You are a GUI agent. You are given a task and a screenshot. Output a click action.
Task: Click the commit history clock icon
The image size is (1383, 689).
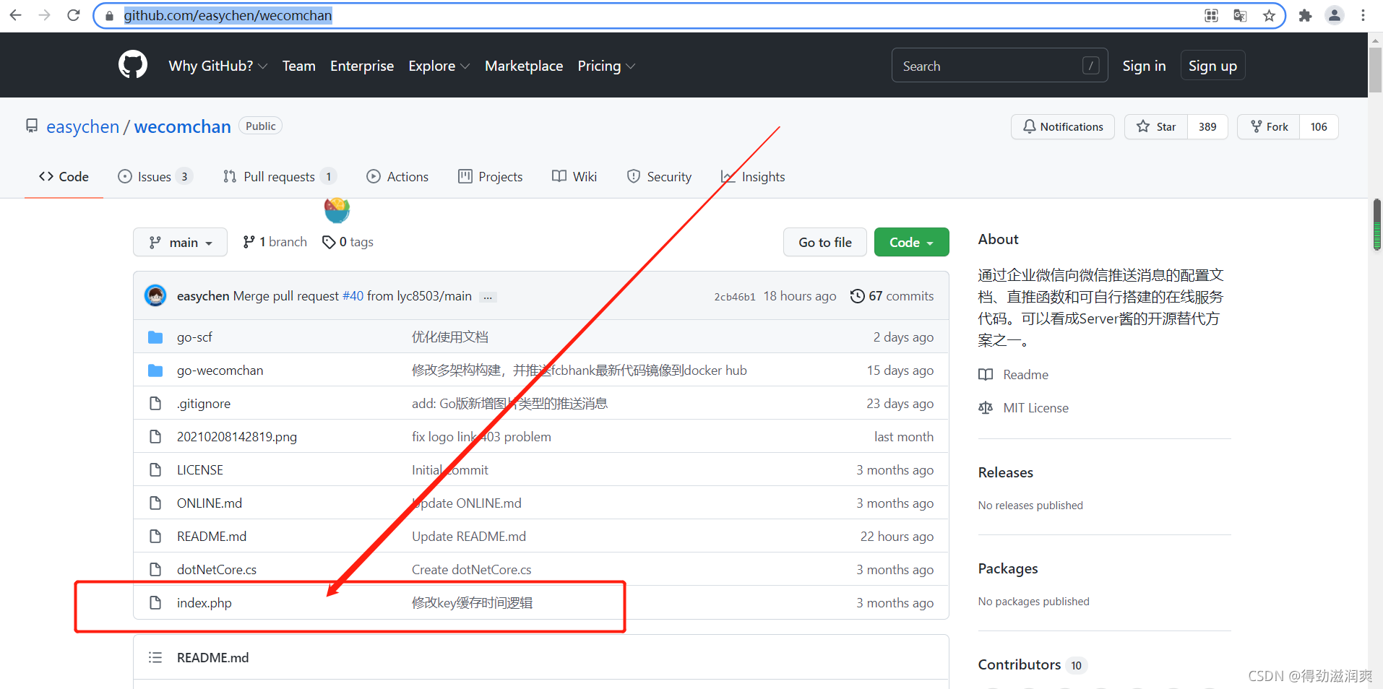(x=857, y=296)
